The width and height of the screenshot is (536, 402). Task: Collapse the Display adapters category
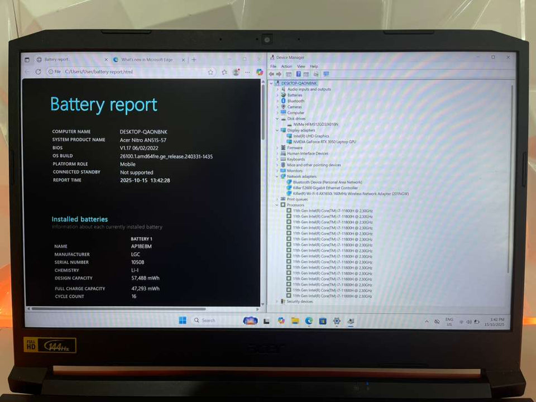[277, 130]
